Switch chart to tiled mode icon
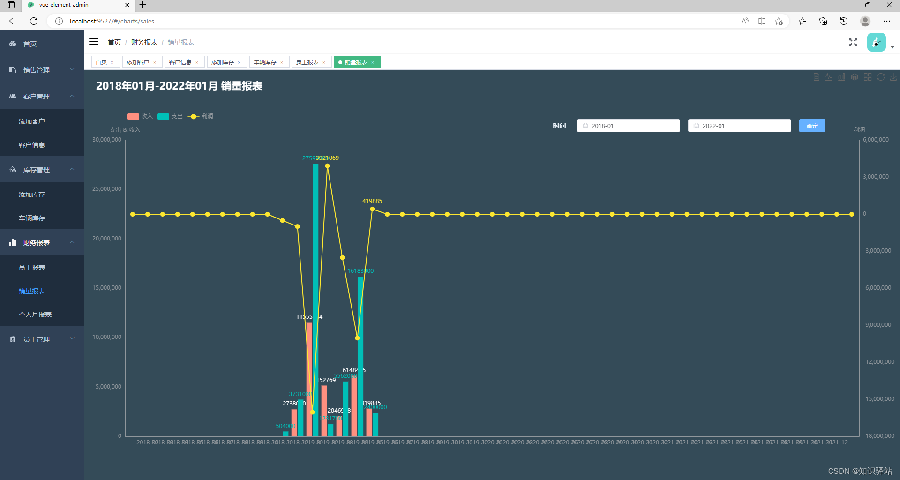The width and height of the screenshot is (900, 480). (868, 77)
